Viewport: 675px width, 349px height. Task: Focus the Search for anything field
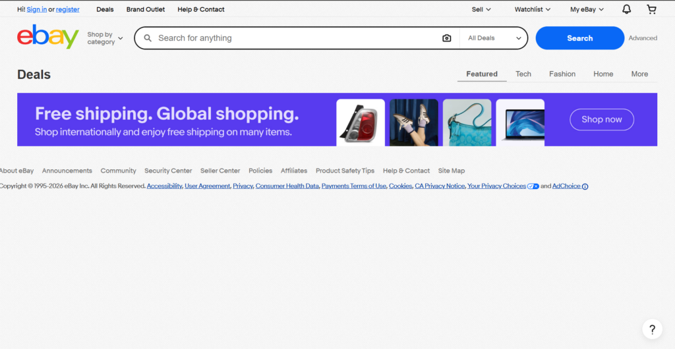[297, 38]
